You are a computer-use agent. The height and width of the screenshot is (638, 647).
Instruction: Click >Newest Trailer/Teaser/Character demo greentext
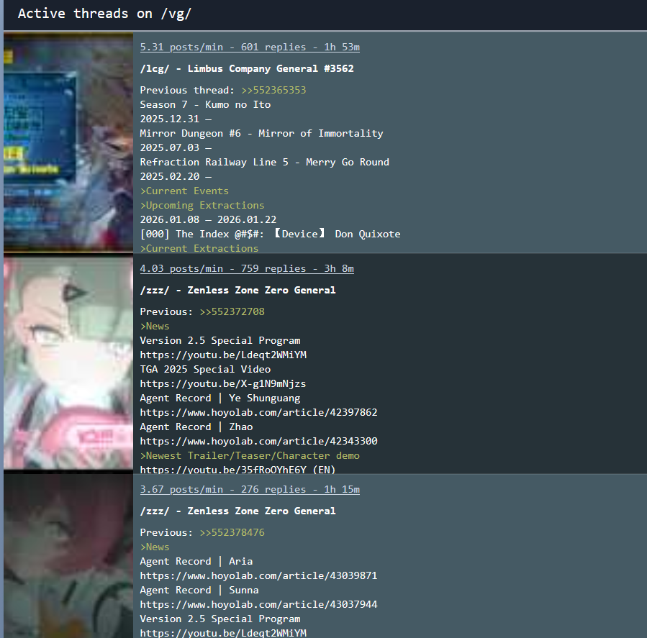pyautogui.click(x=250, y=455)
